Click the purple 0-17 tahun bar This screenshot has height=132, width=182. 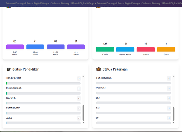(15, 47)
